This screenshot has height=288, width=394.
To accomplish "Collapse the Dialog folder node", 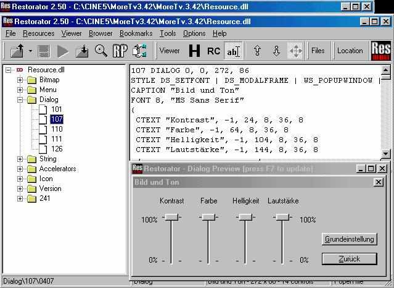I will 20,100.
